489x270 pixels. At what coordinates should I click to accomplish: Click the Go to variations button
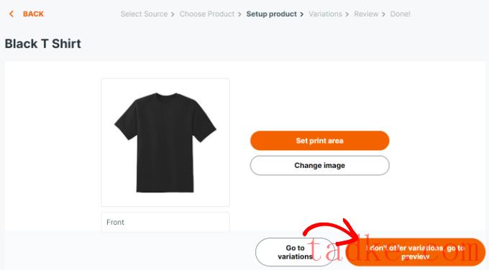(295, 252)
